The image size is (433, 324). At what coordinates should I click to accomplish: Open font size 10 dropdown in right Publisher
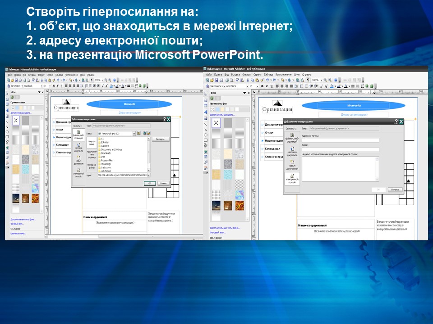click(258, 86)
